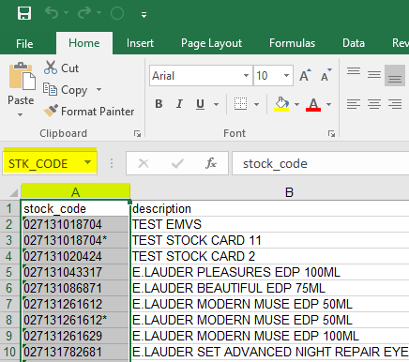The height and width of the screenshot is (362, 409).
Task: Open the File tab
Action: click(24, 43)
